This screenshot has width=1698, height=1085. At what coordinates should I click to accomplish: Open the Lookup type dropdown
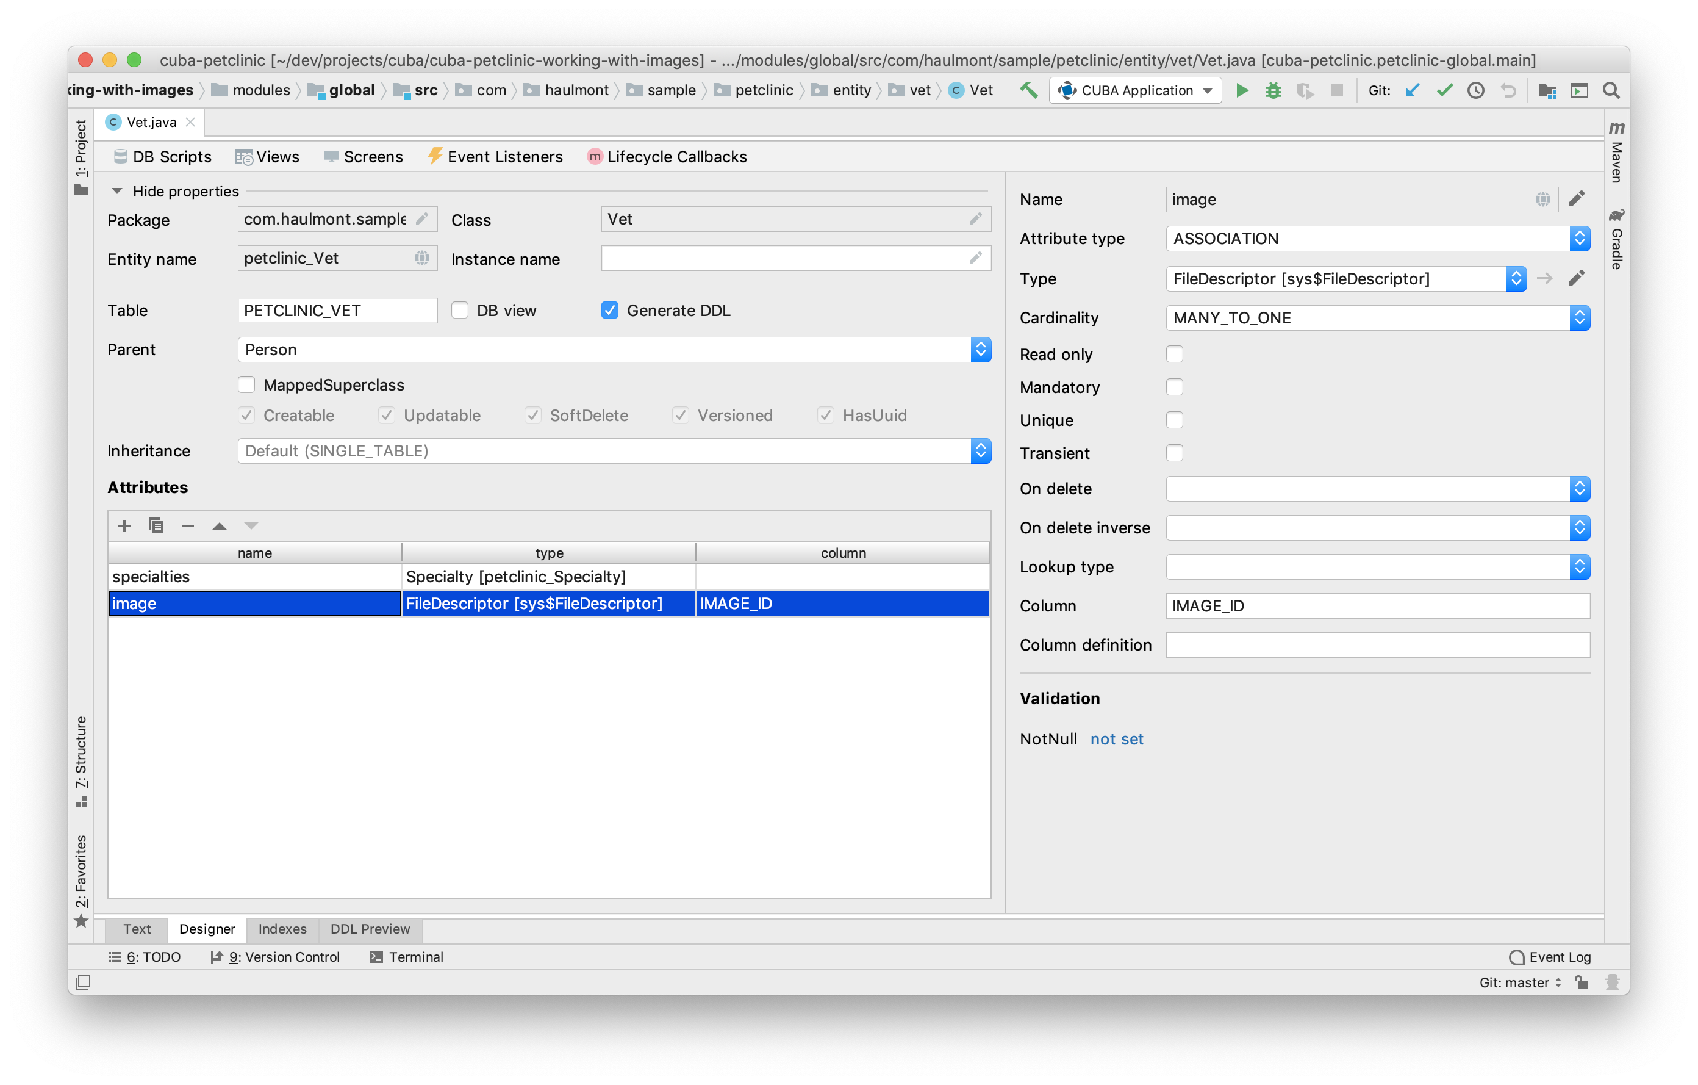point(1378,567)
